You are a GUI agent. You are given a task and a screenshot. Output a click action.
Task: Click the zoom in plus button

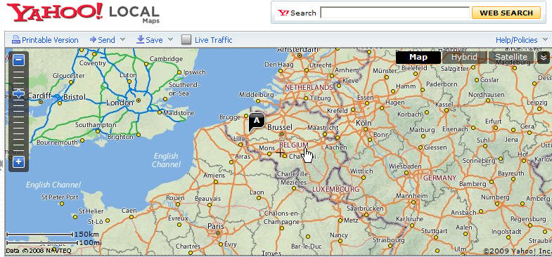[18, 162]
